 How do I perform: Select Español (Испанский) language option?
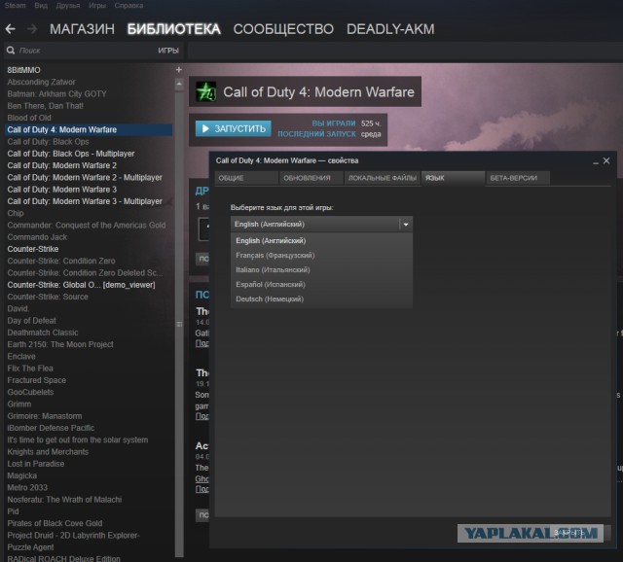[321, 284]
